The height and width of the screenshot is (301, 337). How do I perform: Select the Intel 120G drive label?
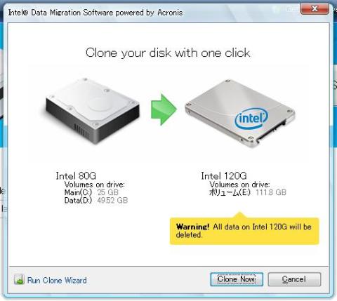pos(224,175)
